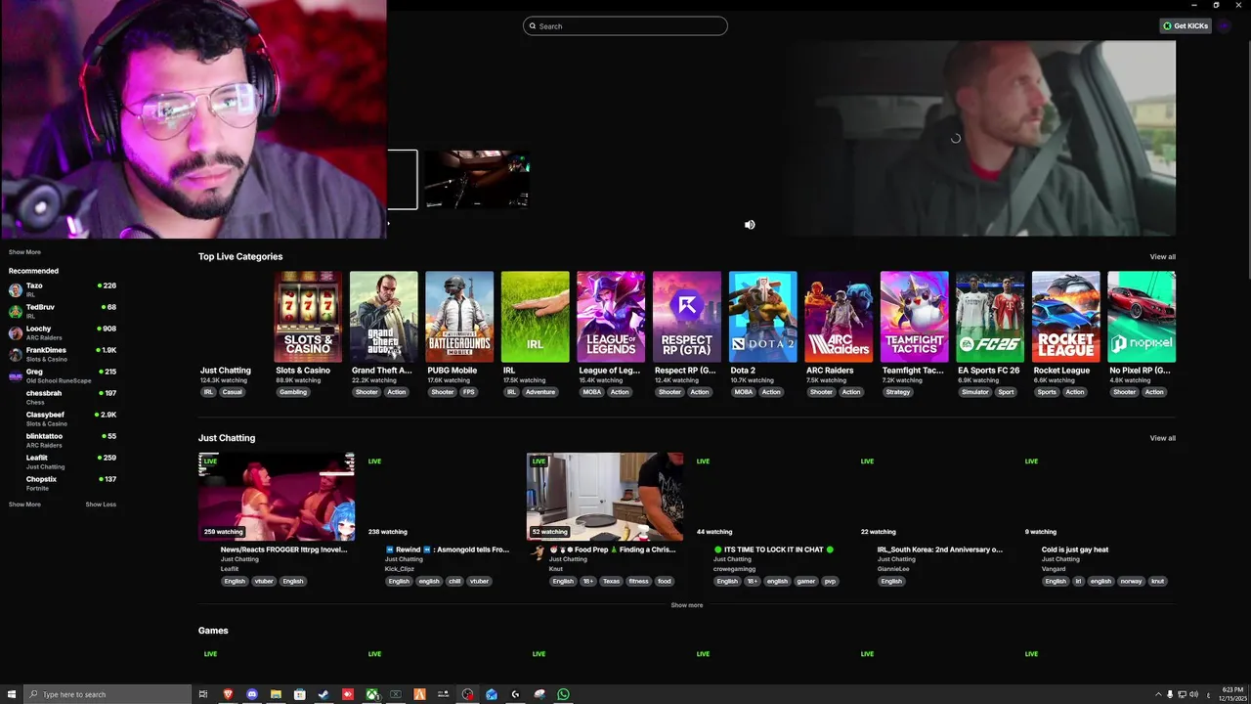Open Thunderbird mail from the taskbar
This screenshot has height=704, width=1251.
(x=492, y=694)
